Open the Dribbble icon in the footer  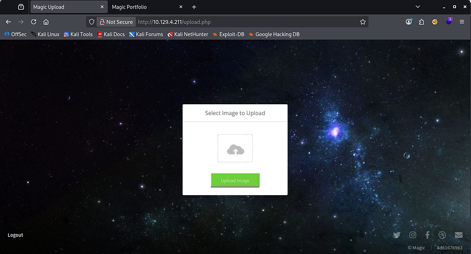(x=443, y=235)
